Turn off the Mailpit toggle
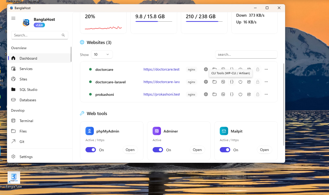329x195 pixels. click(x=225, y=150)
